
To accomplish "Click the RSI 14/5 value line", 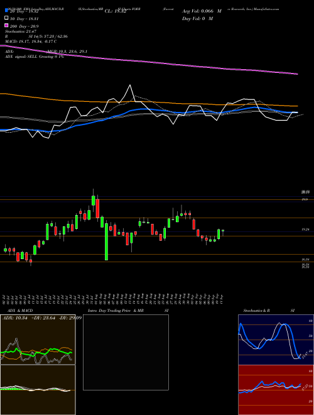I will [36, 36].
